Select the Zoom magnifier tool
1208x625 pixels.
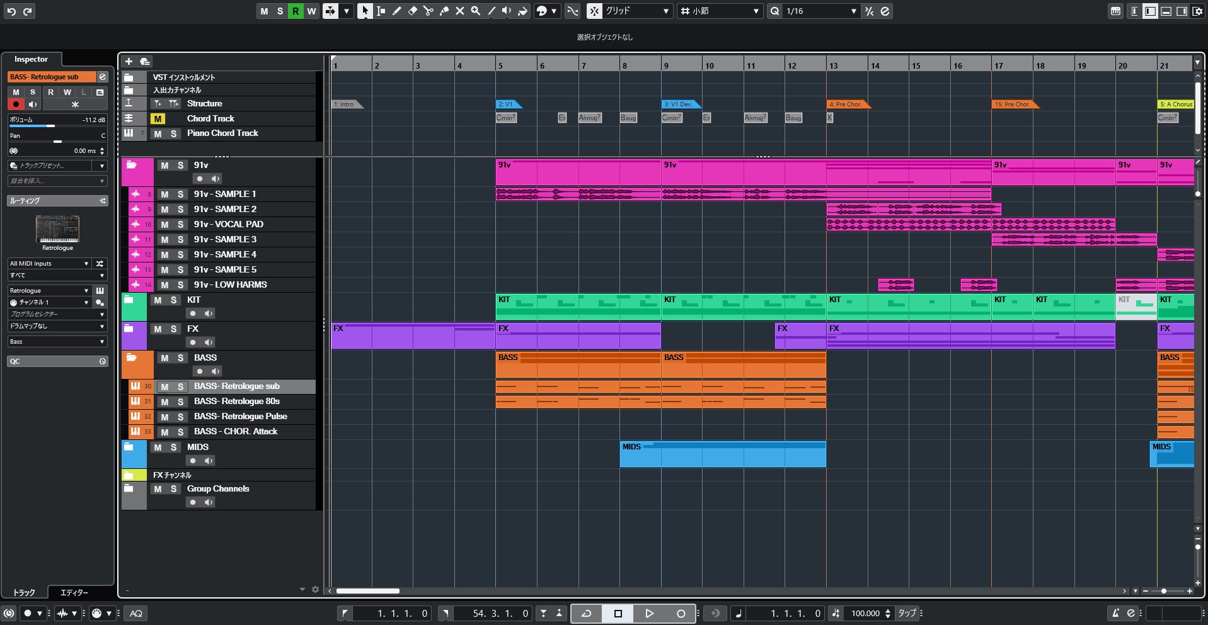click(476, 11)
